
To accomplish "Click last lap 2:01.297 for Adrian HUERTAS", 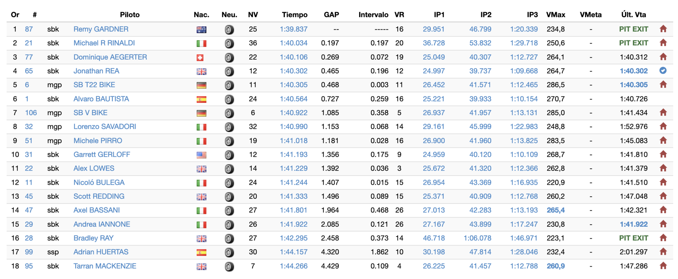I will [x=634, y=252].
